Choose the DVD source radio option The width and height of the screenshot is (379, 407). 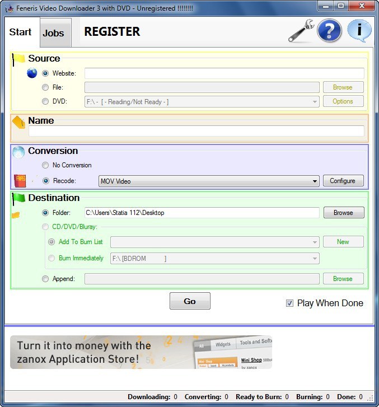click(x=45, y=101)
